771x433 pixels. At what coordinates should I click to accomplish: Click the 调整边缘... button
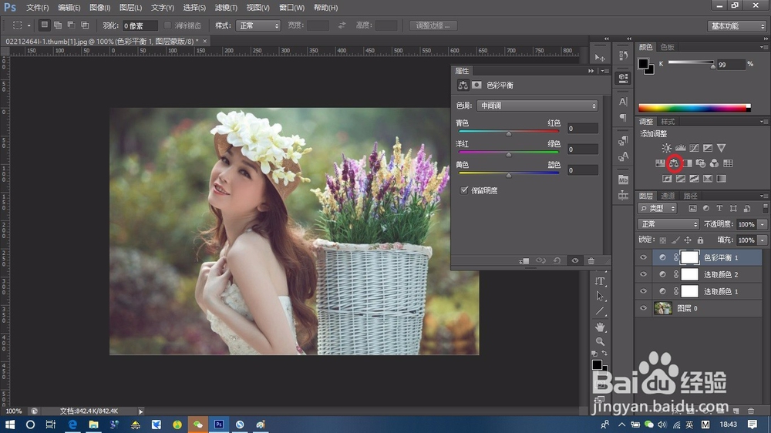coord(433,25)
